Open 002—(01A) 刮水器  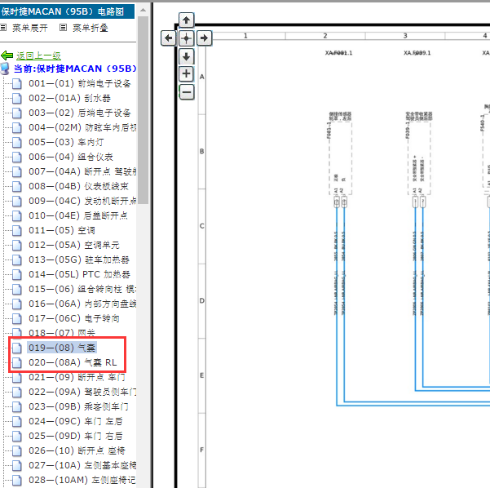tap(69, 98)
